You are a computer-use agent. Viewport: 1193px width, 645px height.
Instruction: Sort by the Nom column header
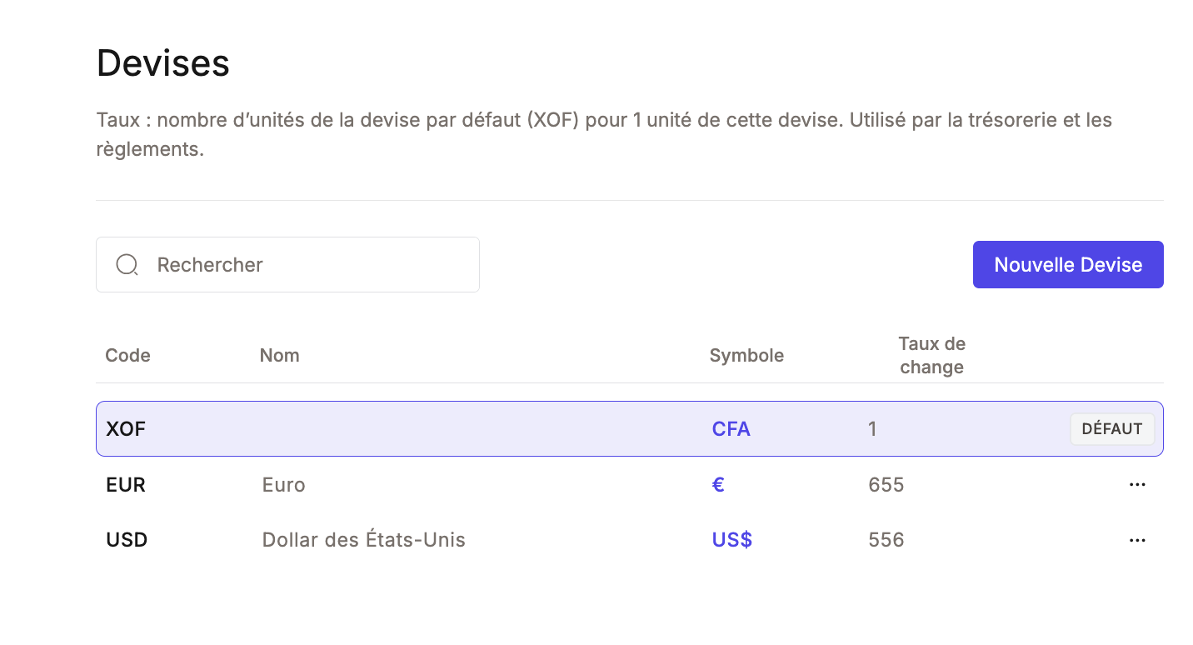pyautogui.click(x=279, y=356)
